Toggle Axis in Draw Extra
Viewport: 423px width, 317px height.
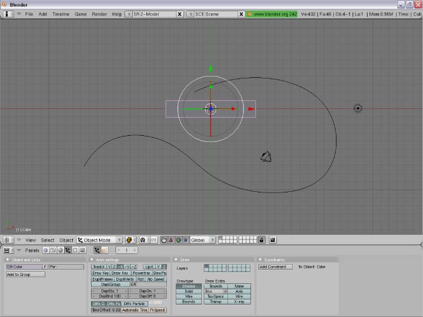click(239, 291)
